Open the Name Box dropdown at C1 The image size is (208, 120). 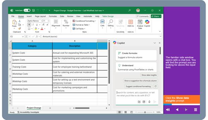pos(23,37)
